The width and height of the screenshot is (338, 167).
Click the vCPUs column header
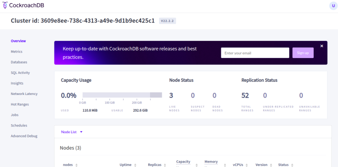pyautogui.click(x=238, y=165)
